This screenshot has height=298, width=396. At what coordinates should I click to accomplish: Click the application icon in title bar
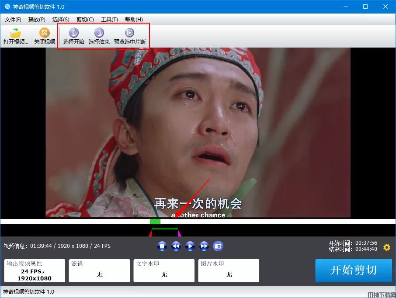click(x=7, y=7)
